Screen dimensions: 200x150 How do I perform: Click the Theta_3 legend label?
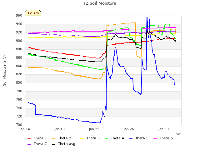(x=93, y=138)
